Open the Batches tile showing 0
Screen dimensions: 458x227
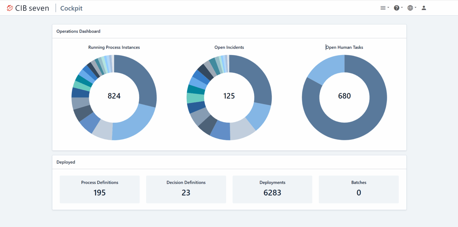click(x=359, y=189)
